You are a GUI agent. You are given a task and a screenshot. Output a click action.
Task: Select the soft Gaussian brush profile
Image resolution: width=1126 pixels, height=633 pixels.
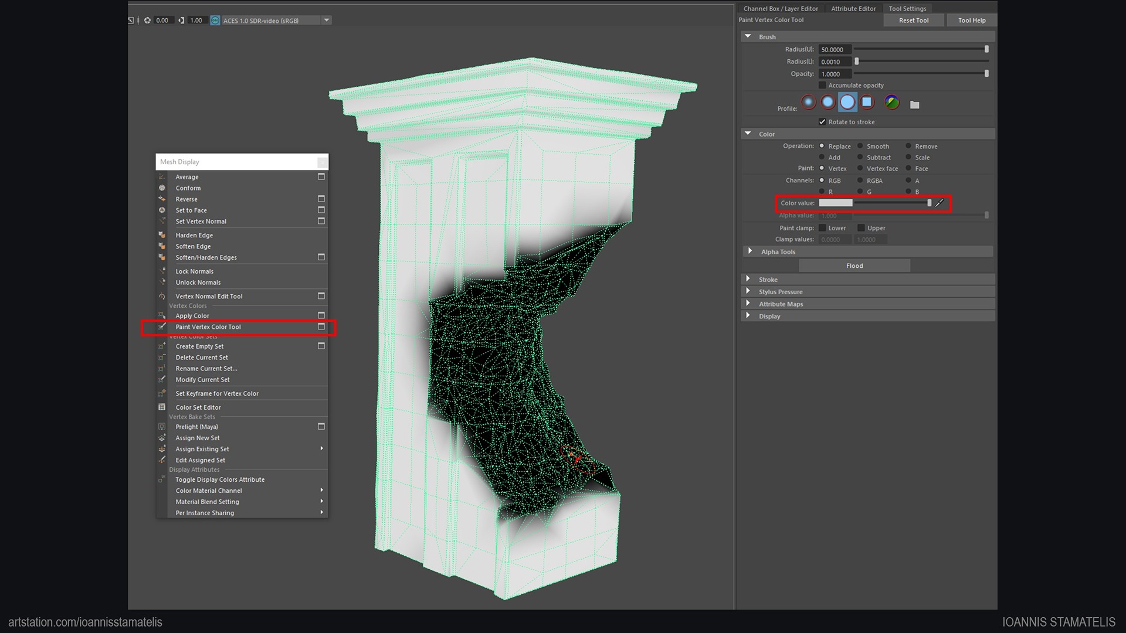[x=809, y=102]
